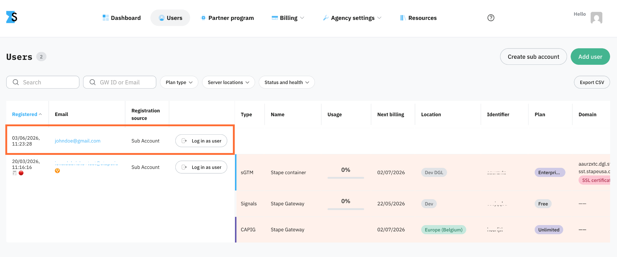Viewport: 617px width, 257px height.
Task: Open the Billing menu
Action: [x=288, y=18]
